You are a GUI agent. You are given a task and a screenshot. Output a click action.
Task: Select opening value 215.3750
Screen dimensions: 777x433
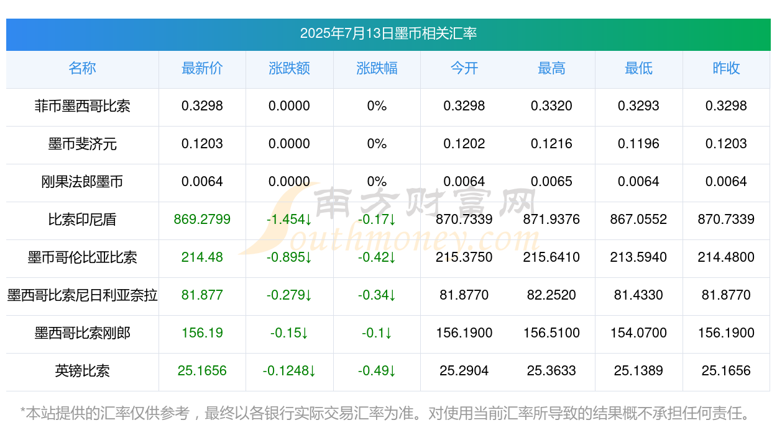tap(464, 257)
